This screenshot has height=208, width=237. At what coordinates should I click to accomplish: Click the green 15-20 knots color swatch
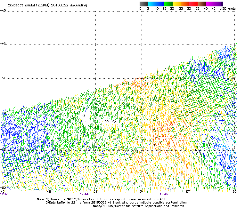click(168, 4)
